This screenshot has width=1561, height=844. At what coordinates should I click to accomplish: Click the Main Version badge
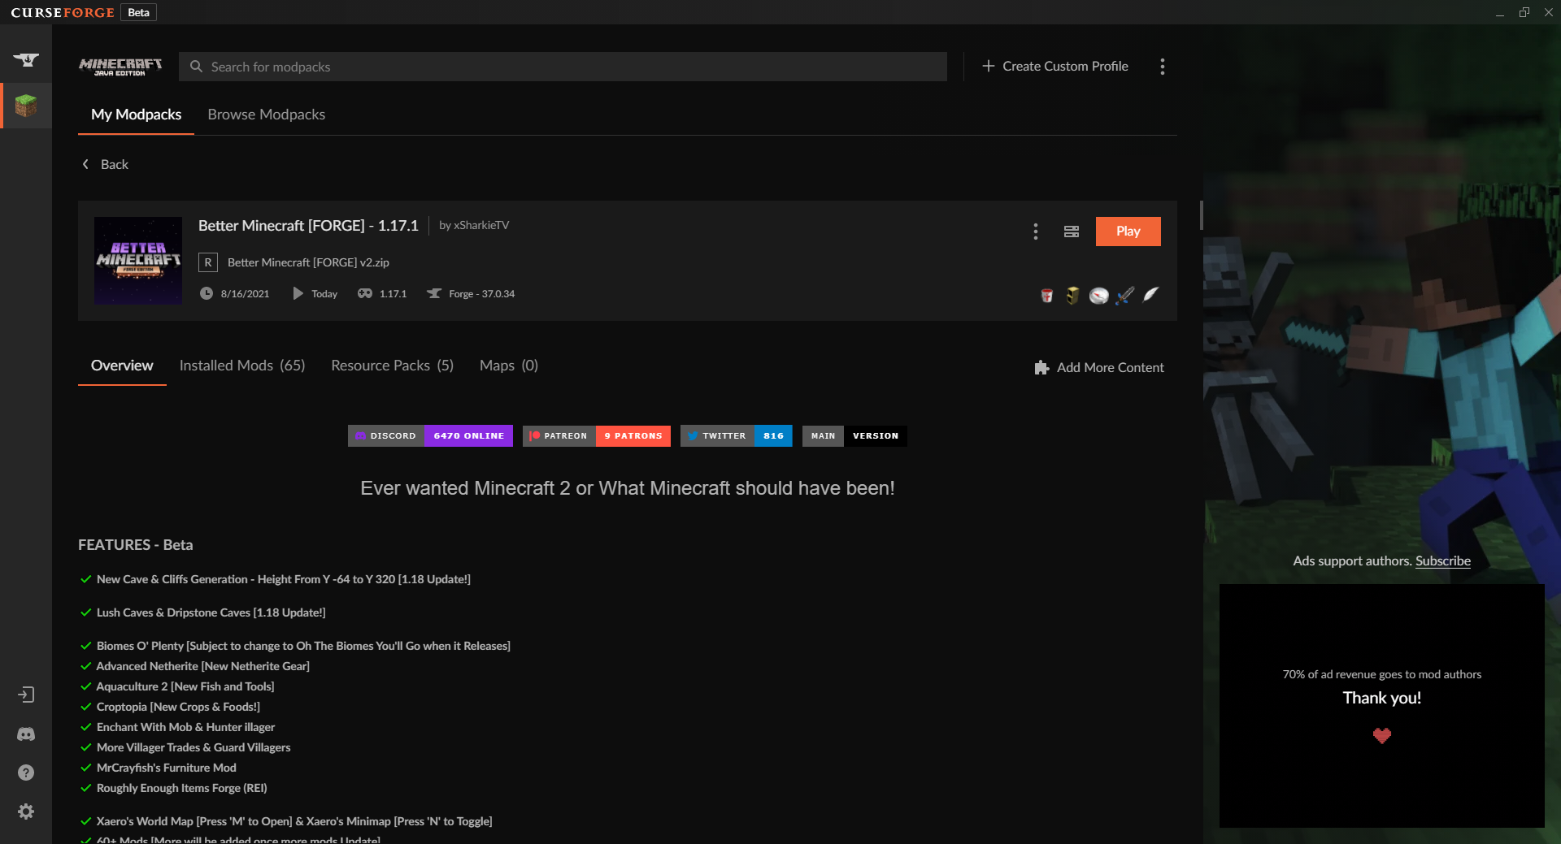point(854,436)
